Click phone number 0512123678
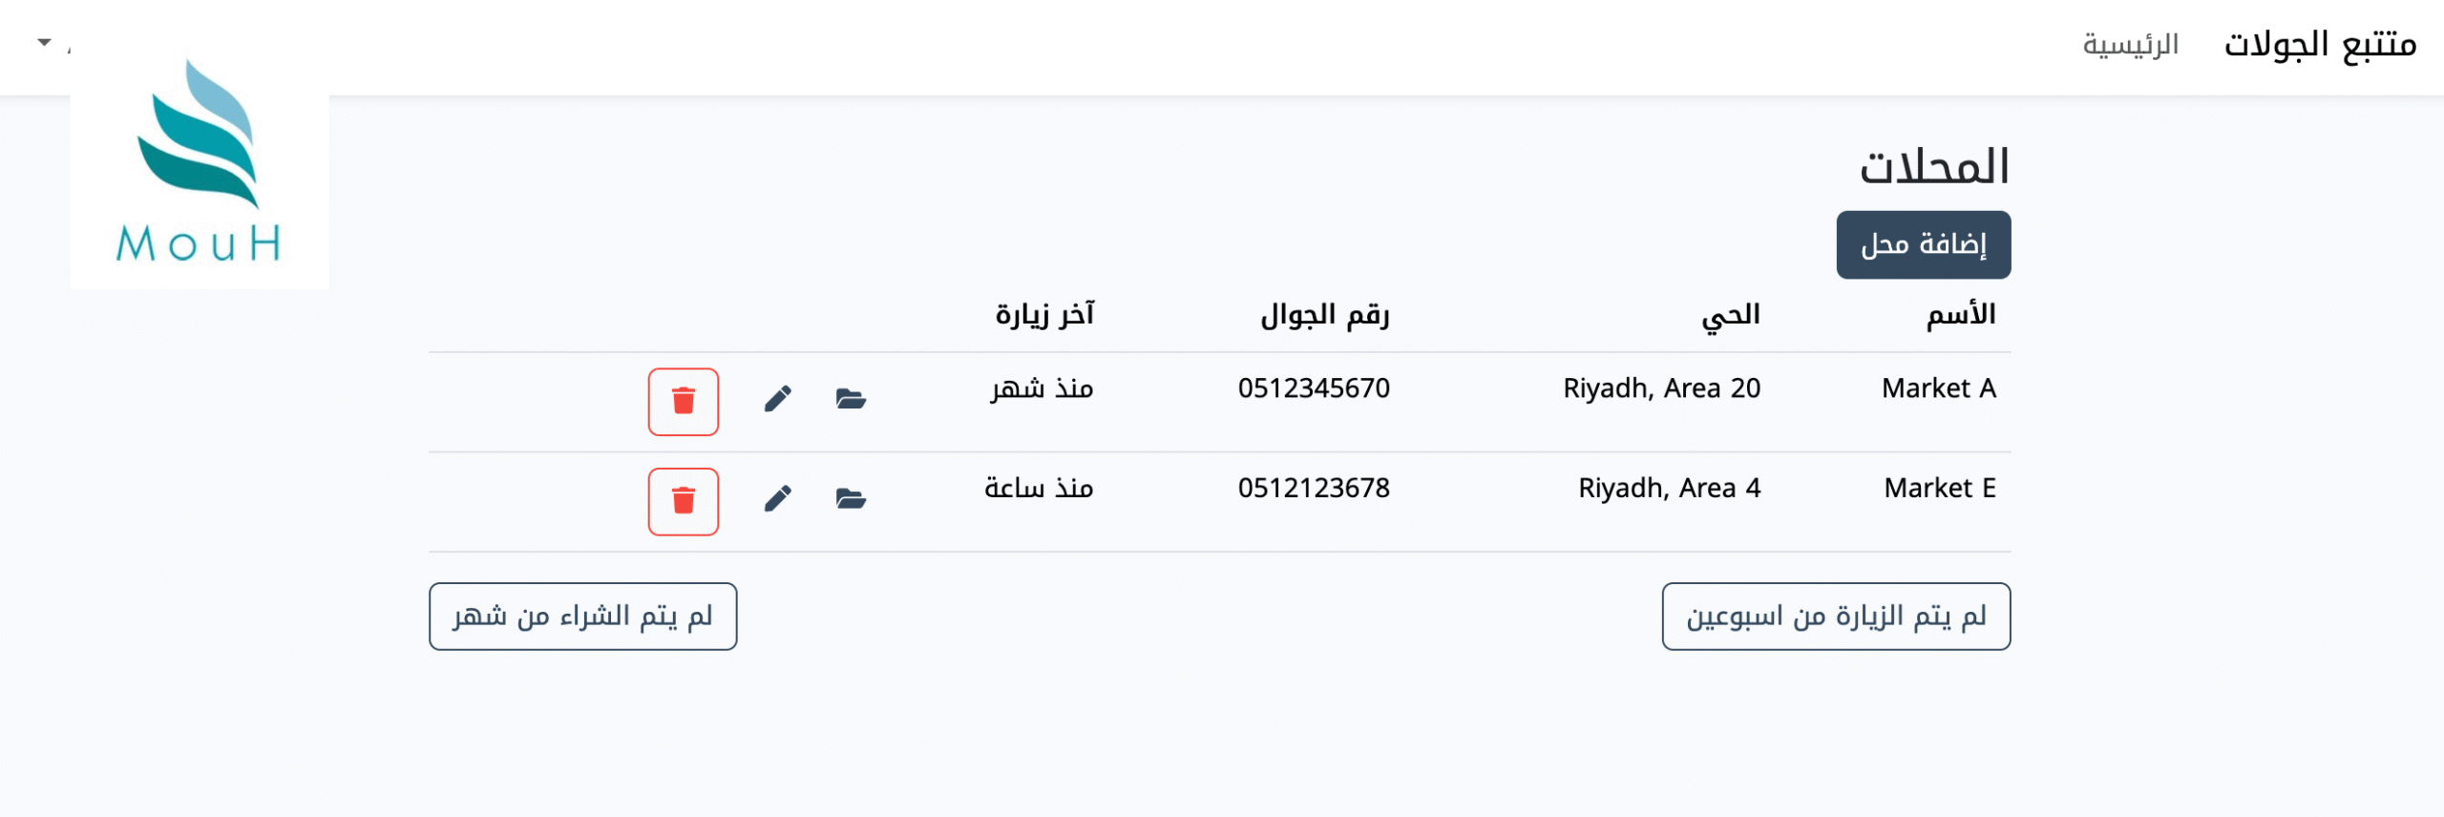 point(1314,489)
